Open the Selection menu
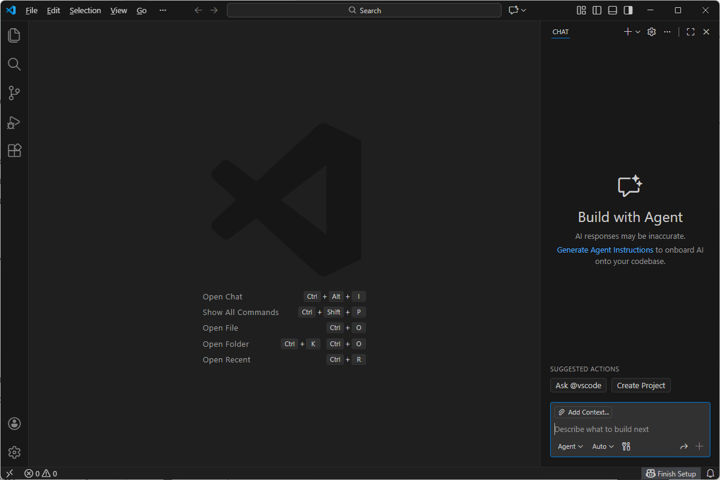 85,10
